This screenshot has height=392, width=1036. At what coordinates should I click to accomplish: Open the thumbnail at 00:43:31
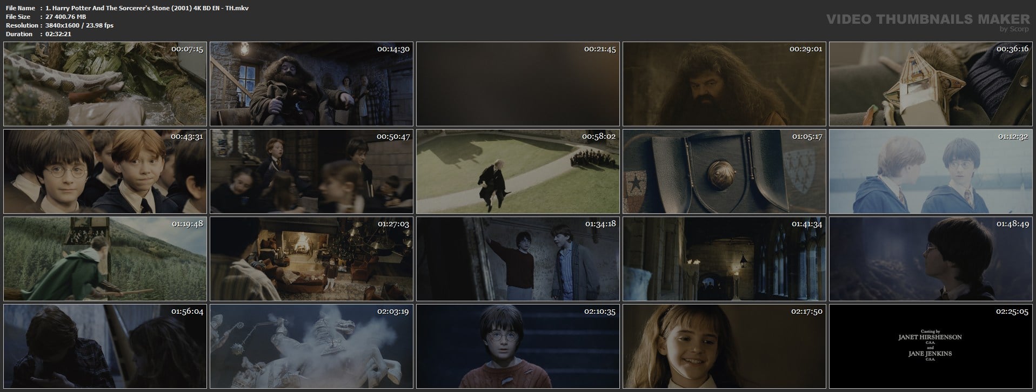point(105,171)
